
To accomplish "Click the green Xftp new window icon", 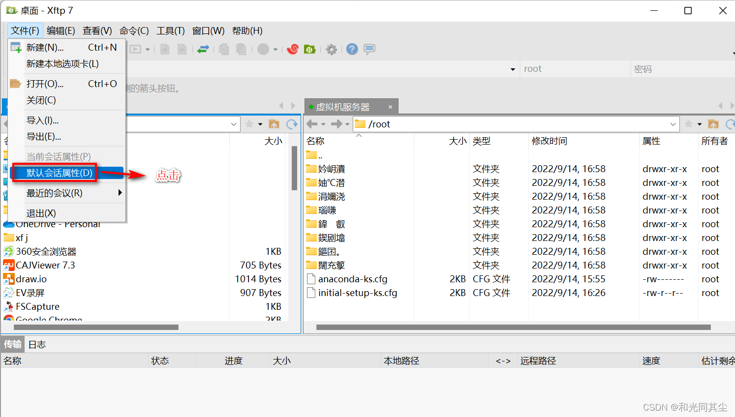I will (x=309, y=49).
